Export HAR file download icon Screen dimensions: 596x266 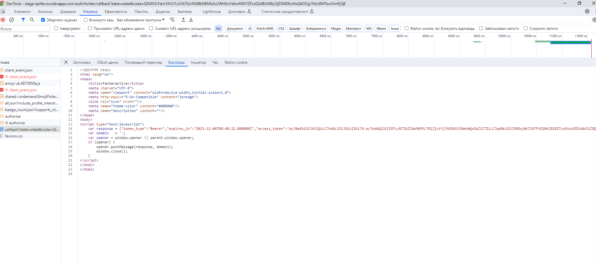[191, 20]
